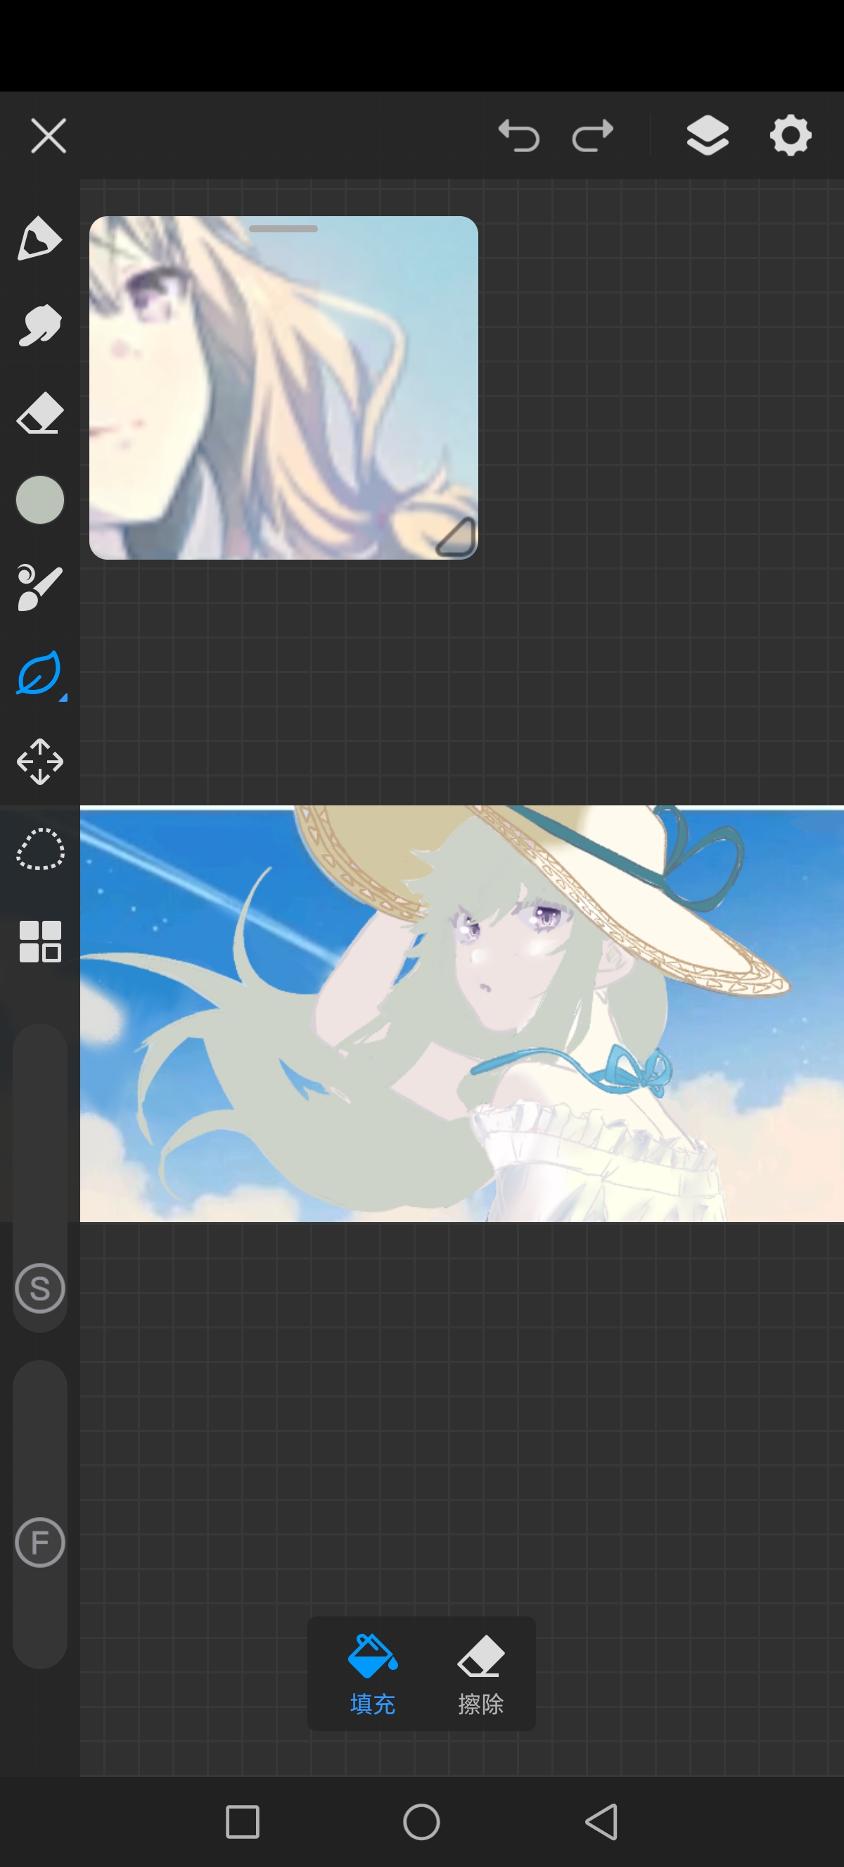Open the current color swatch

[x=40, y=500]
